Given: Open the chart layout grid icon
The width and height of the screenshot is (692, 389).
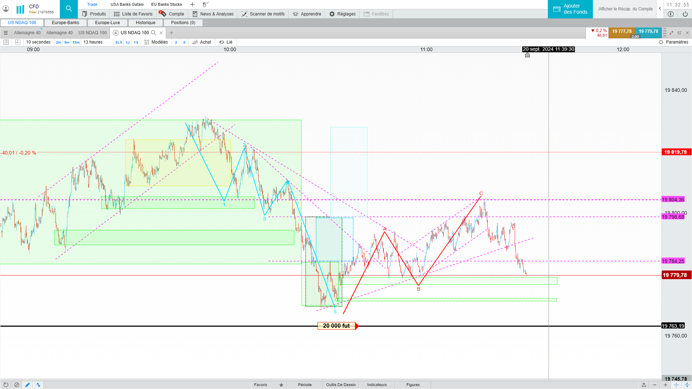Looking at the screenshot, I should pyautogui.click(x=18, y=42).
